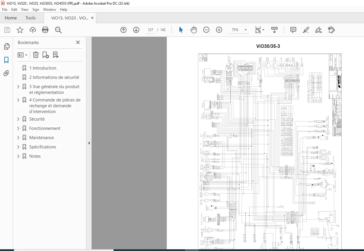Switch to the Tools tab
The width and height of the screenshot is (364, 251).
30,18
